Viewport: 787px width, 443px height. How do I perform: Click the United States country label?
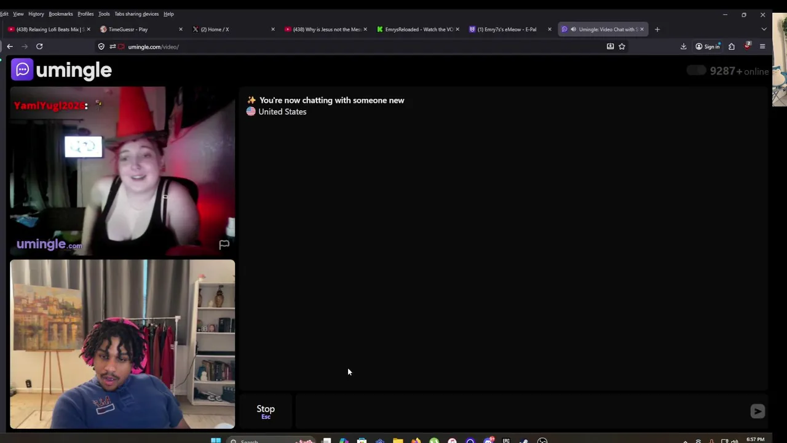282,111
